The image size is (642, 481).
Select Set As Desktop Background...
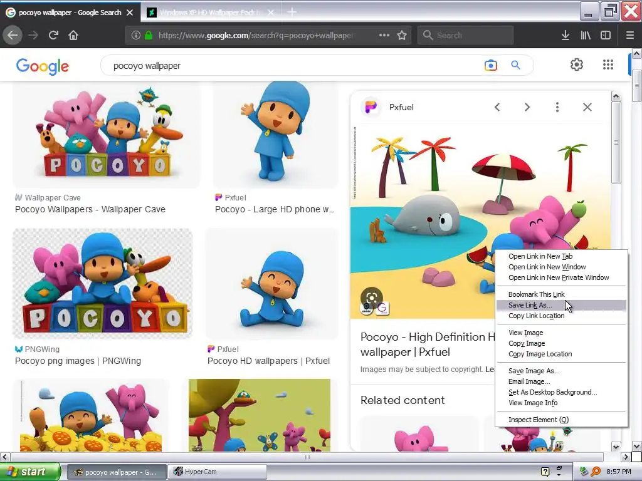point(553,392)
